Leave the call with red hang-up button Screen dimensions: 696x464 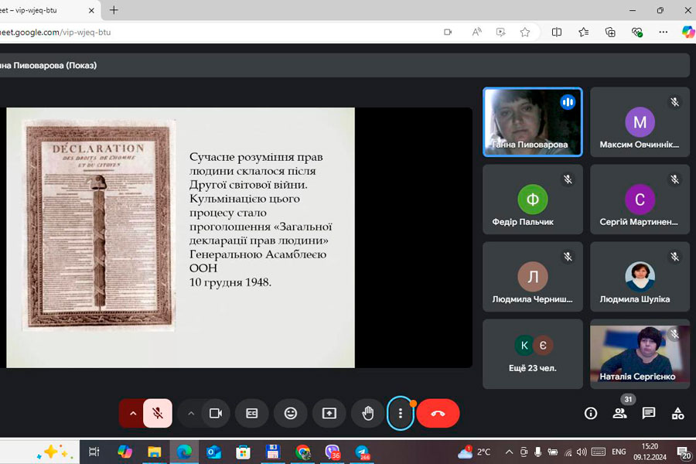(438, 413)
